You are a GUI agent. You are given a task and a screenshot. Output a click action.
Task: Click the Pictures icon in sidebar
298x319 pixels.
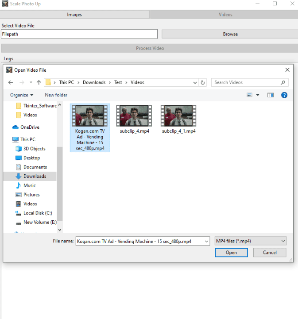pos(19,195)
